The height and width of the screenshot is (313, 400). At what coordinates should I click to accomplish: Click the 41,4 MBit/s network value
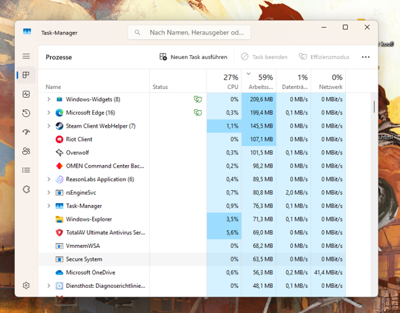[328, 272]
